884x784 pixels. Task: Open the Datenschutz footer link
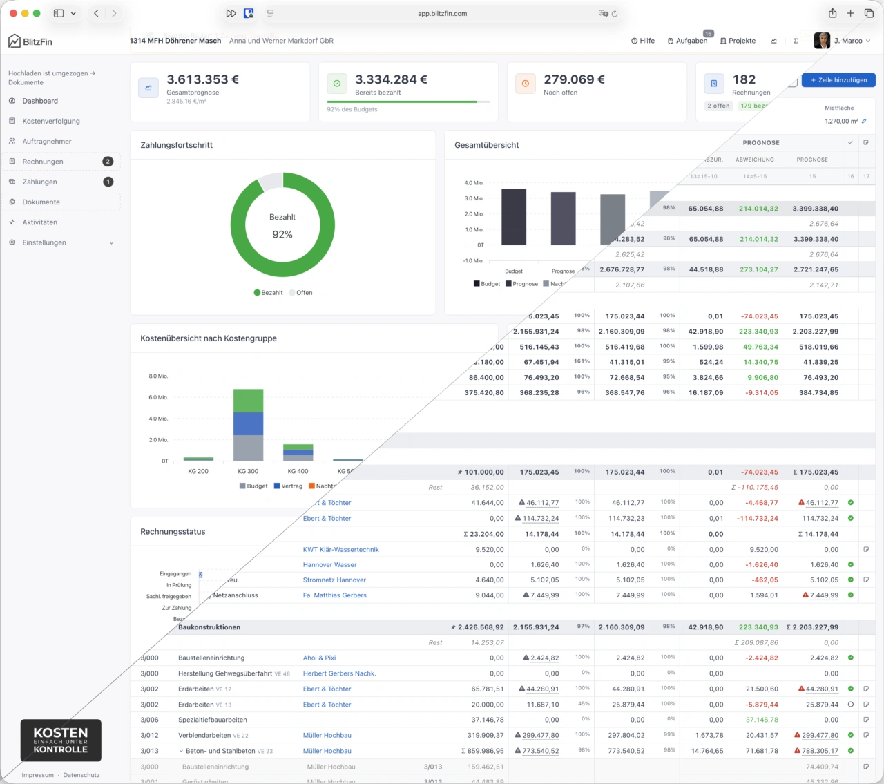[x=81, y=775]
